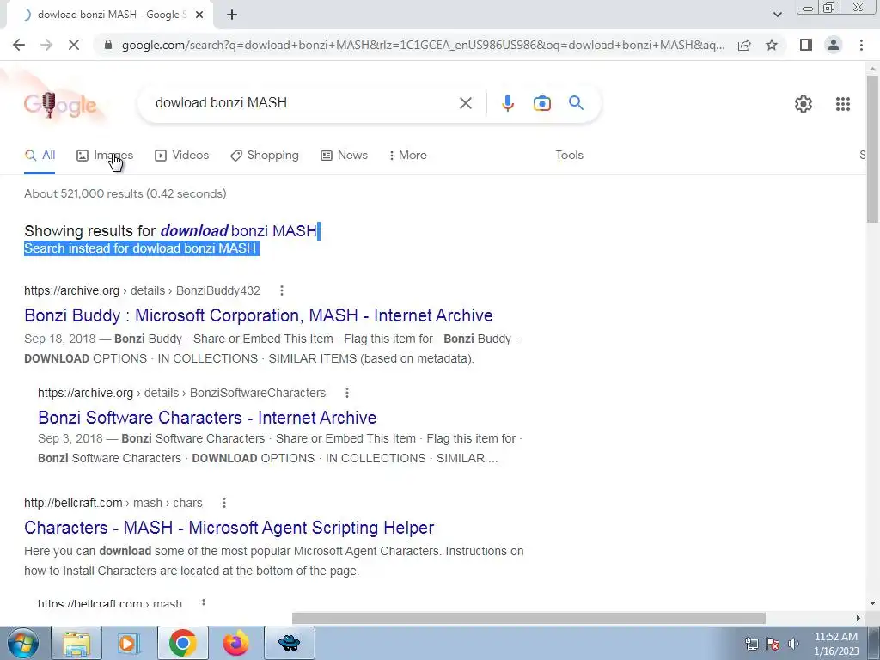Open the Chrome profile avatar
Image resolution: width=880 pixels, height=660 pixels.
(x=834, y=45)
